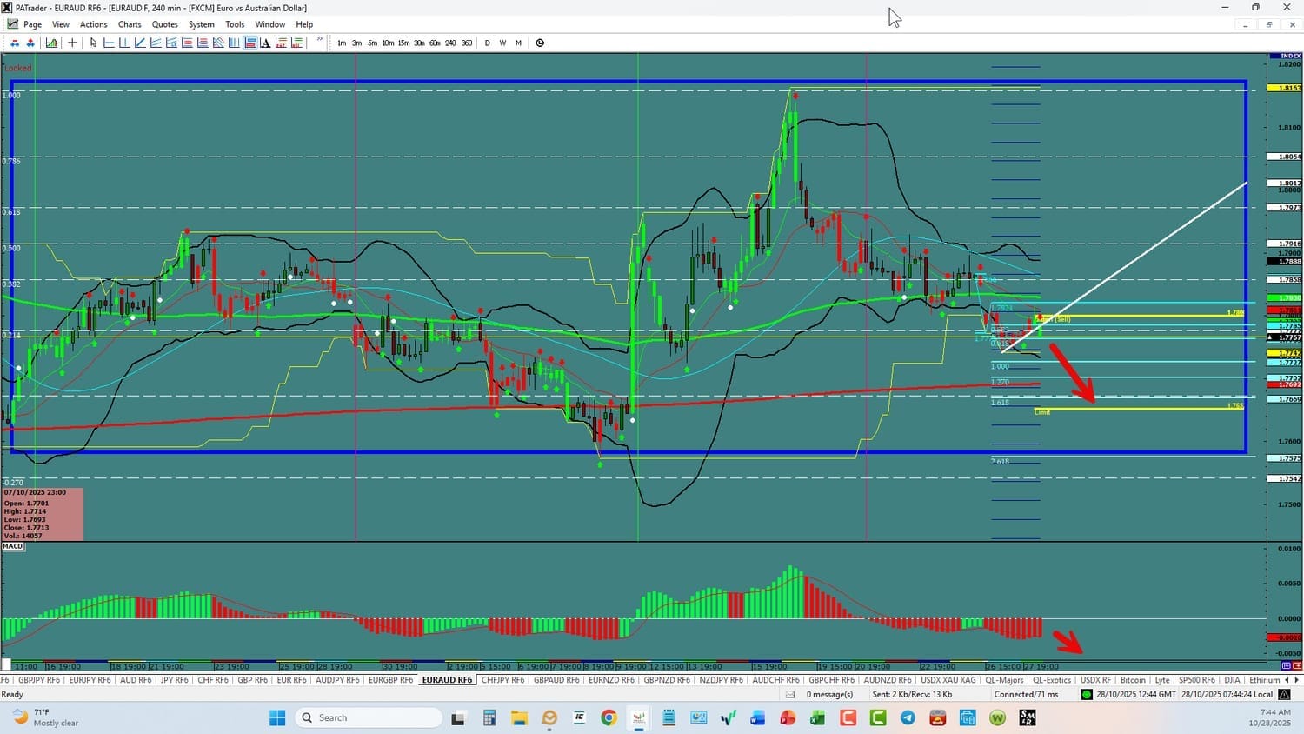Switch to the AUDJPY RF6 tab
Viewport: 1304px width, 734px height.
click(337, 680)
